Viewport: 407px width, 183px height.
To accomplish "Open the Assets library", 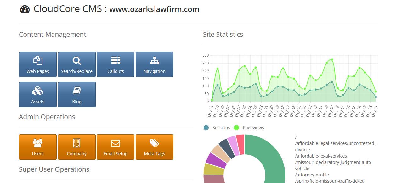I will point(38,95).
